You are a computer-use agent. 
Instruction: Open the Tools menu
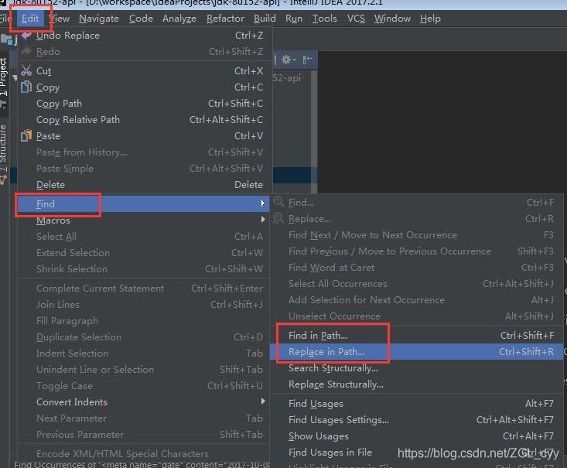(324, 19)
